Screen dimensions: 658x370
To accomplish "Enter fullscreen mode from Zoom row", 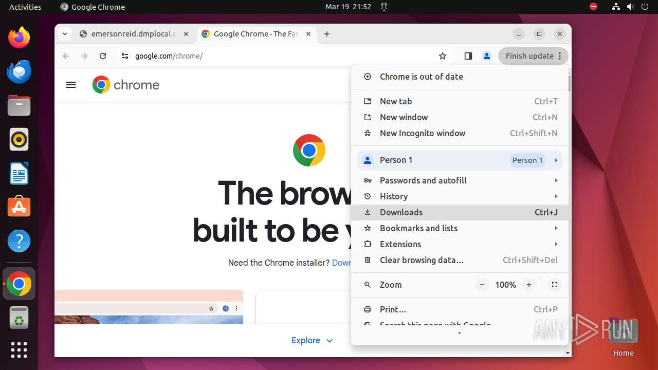I will point(554,285).
